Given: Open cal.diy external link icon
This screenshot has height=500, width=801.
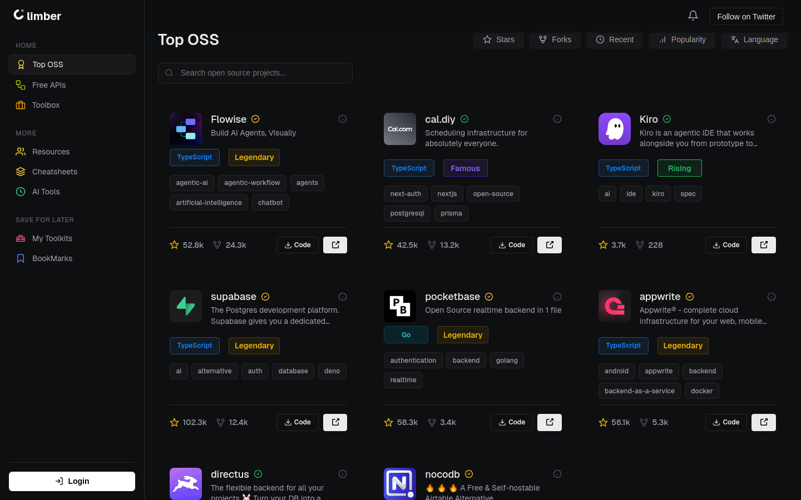Looking at the screenshot, I should pyautogui.click(x=550, y=245).
